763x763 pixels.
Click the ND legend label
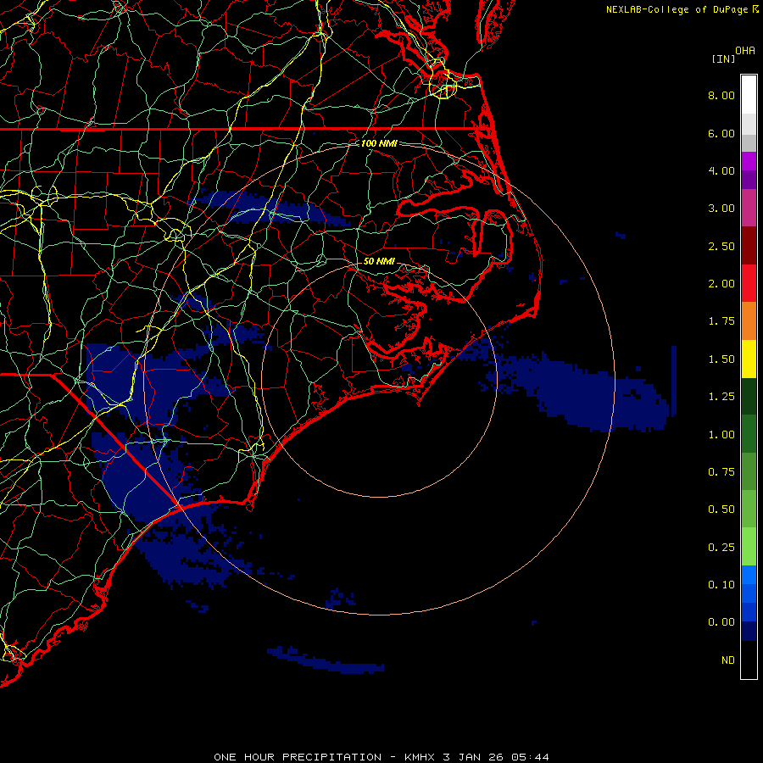point(728,660)
